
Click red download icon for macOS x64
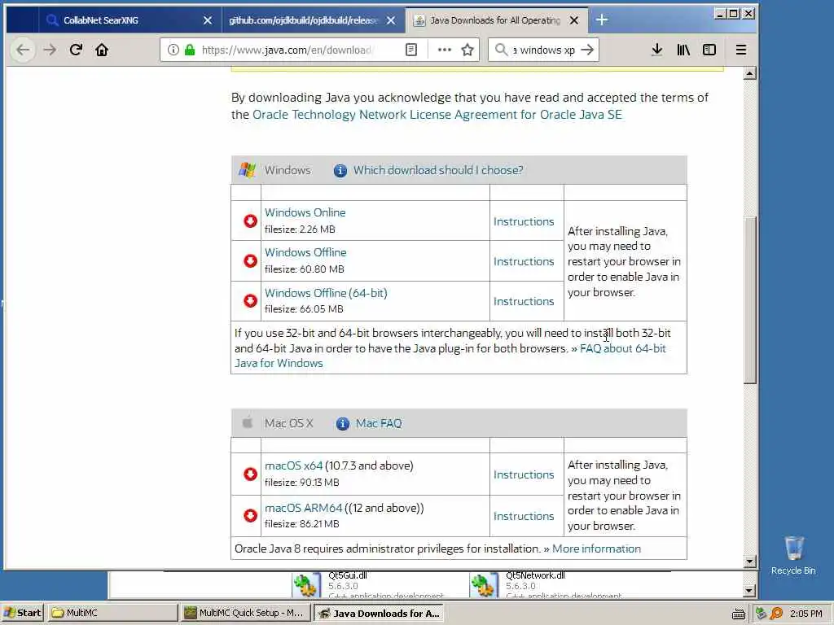[251, 474]
